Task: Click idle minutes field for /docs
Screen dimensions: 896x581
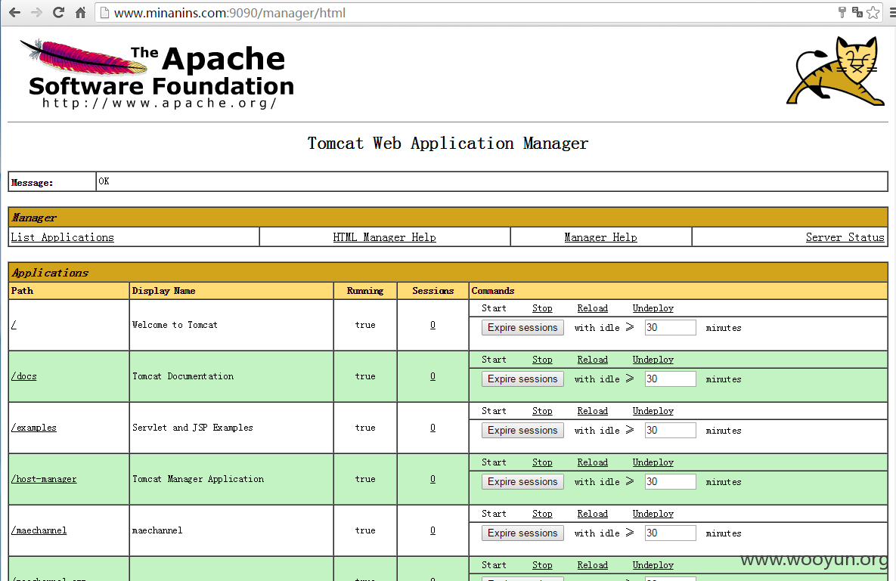Action: pyautogui.click(x=670, y=379)
